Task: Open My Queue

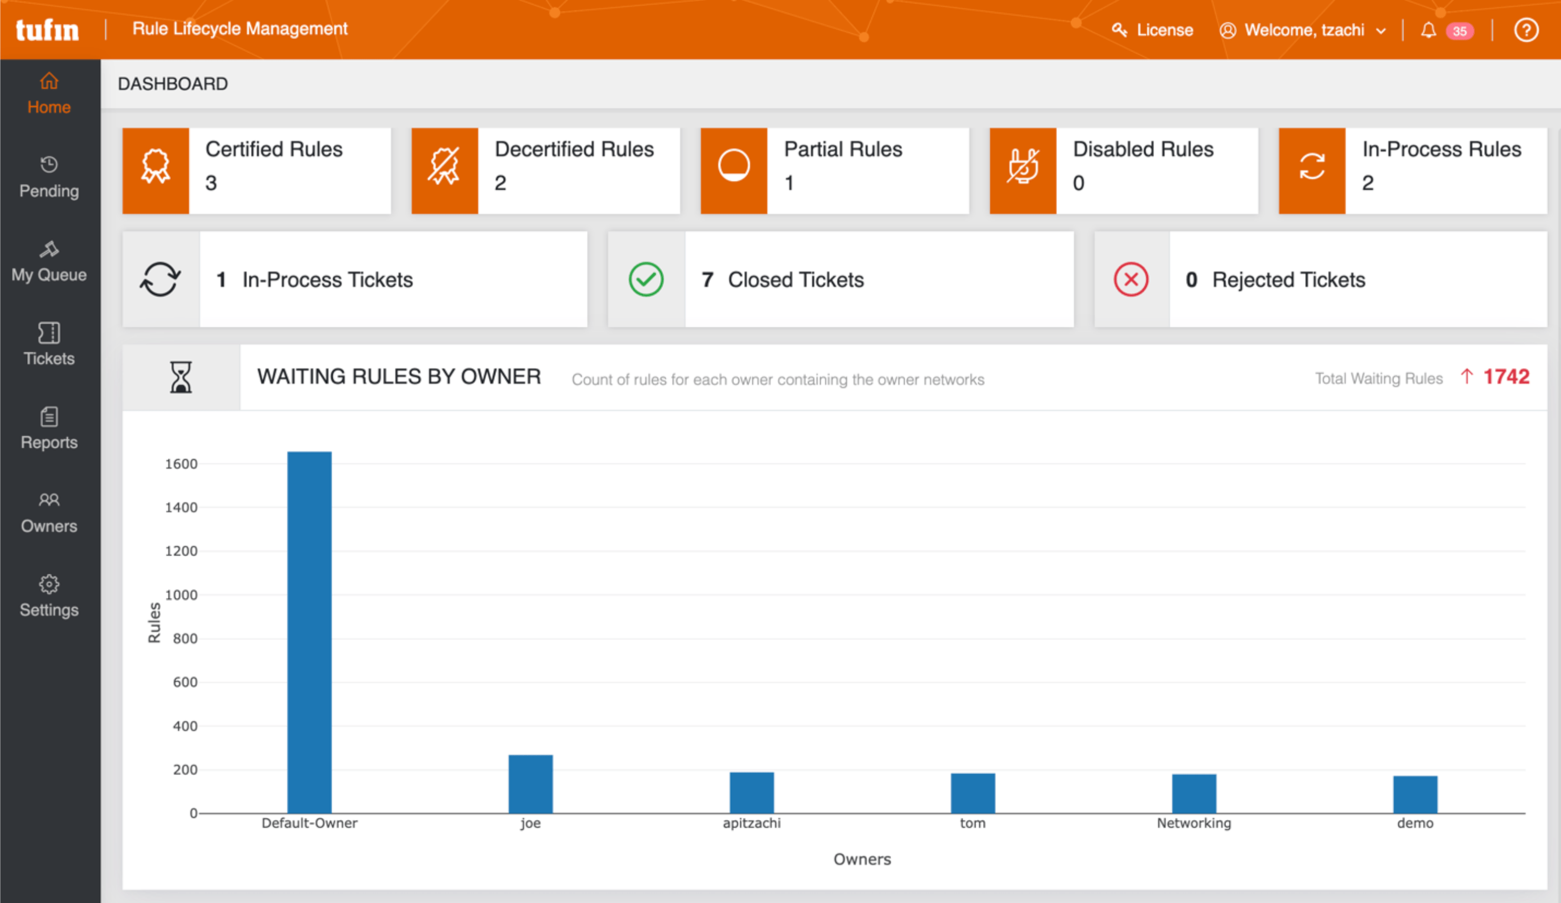Action: tap(48, 260)
